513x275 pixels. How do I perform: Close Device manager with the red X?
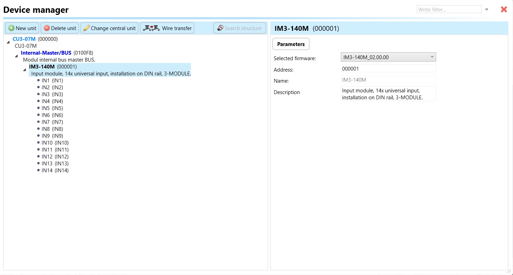pos(504,10)
